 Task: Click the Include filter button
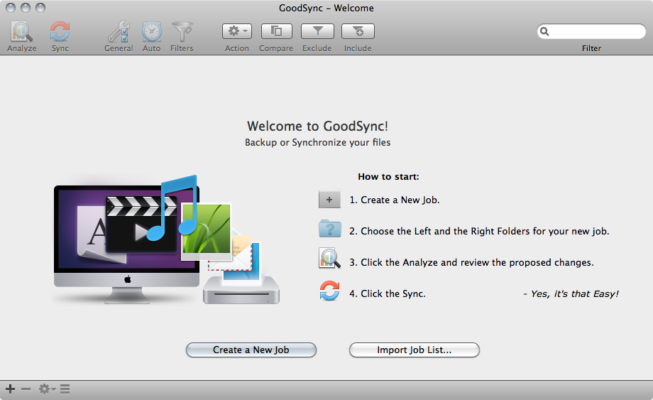(358, 31)
